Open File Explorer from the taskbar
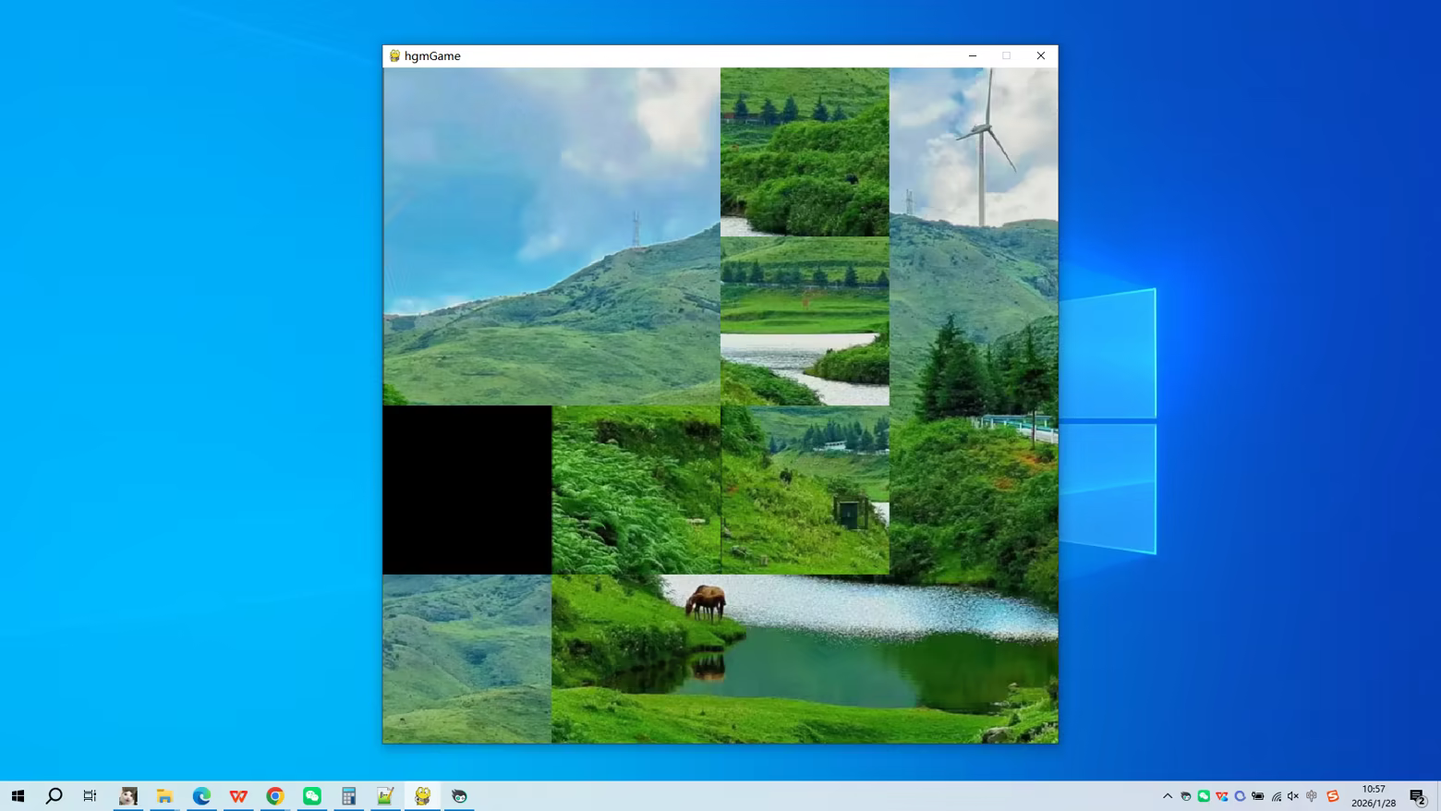The width and height of the screenshot is (1441, 811). click(164, 795)
